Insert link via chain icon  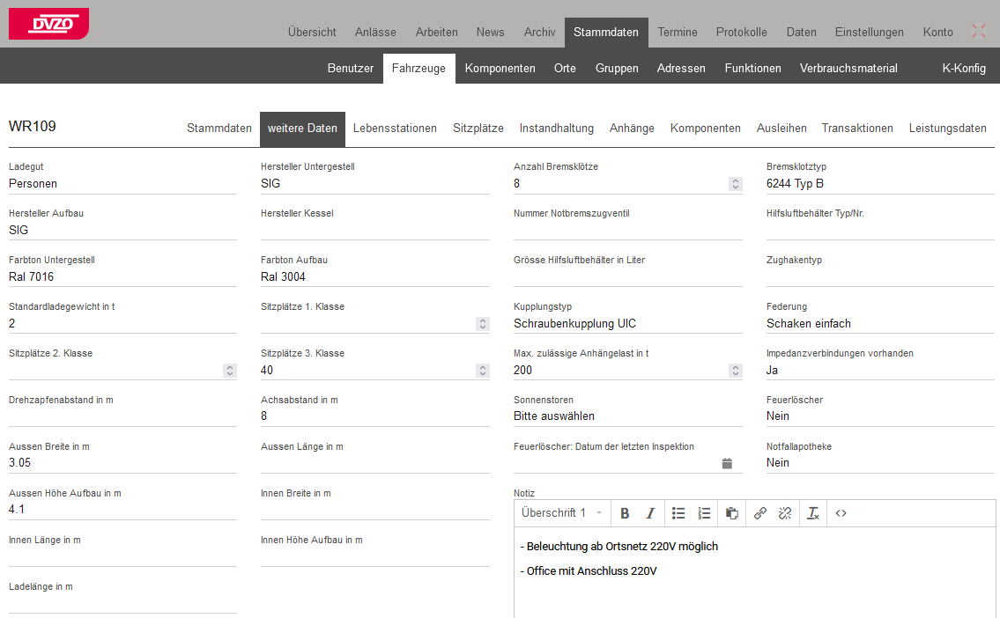(x=760, y=513)
